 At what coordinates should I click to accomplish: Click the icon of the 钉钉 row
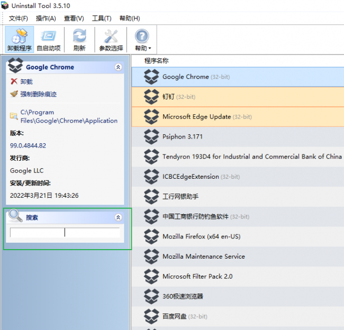(x=151, y=97)
